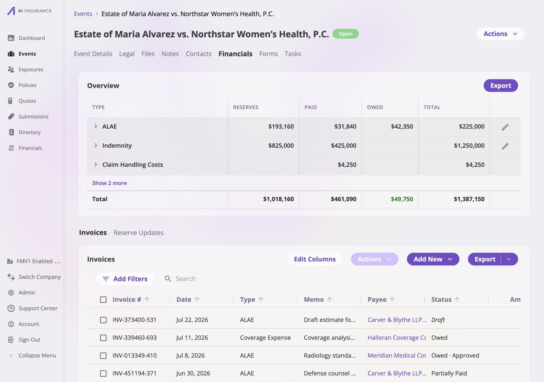This screenshot has height=382, width=544.
Task: Click the Financials sidebar icon
Action: (11, 148)
